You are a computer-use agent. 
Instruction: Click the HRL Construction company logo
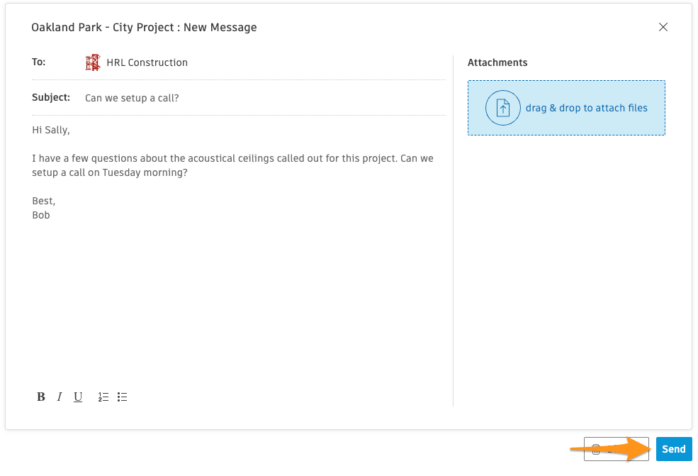click(93, 62)
